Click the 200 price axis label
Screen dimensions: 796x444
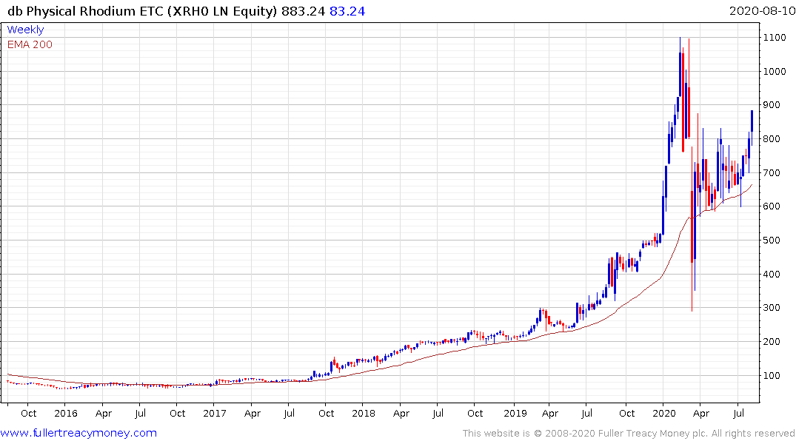(x=772, y=342)
